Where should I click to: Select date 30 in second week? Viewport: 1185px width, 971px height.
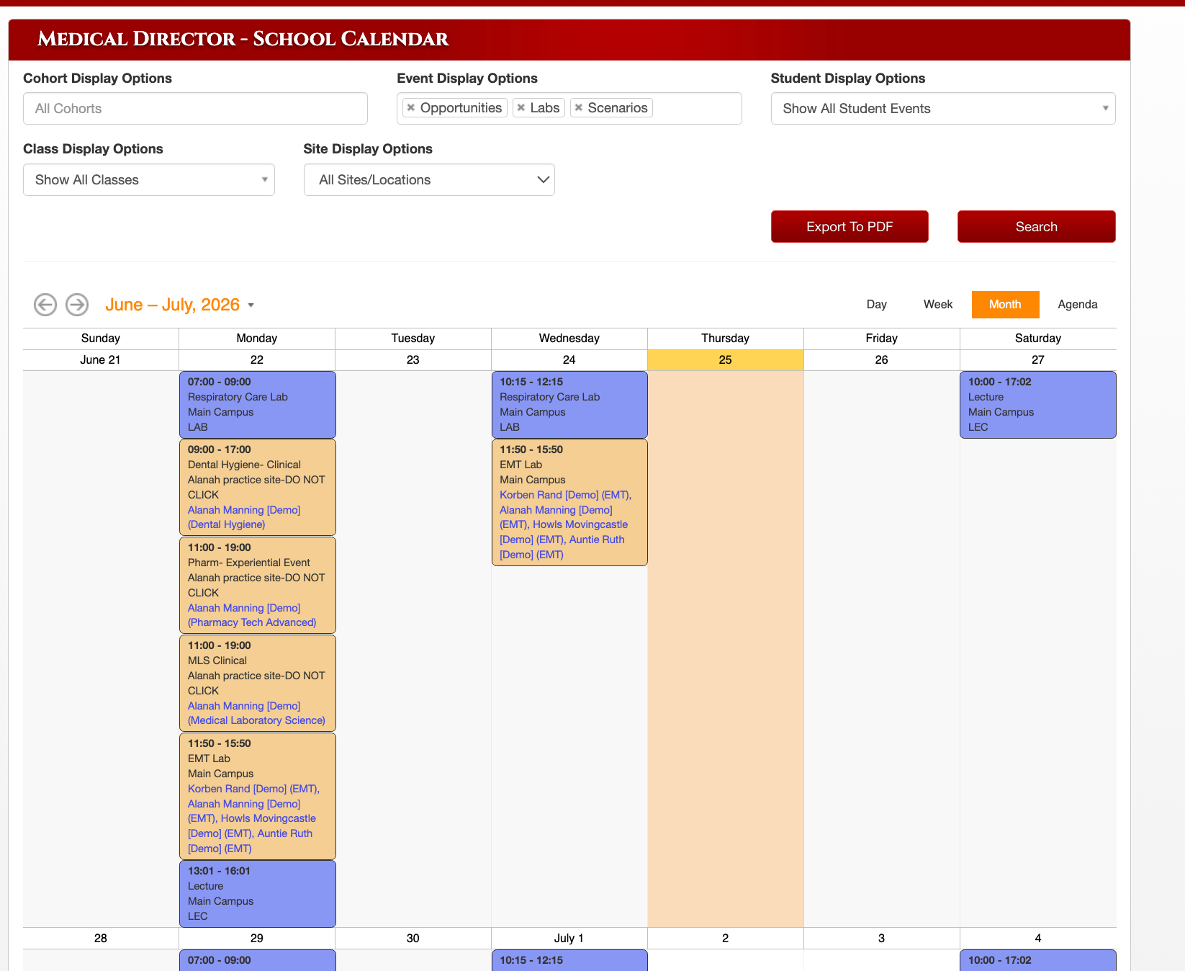click(x=413, y=939)
